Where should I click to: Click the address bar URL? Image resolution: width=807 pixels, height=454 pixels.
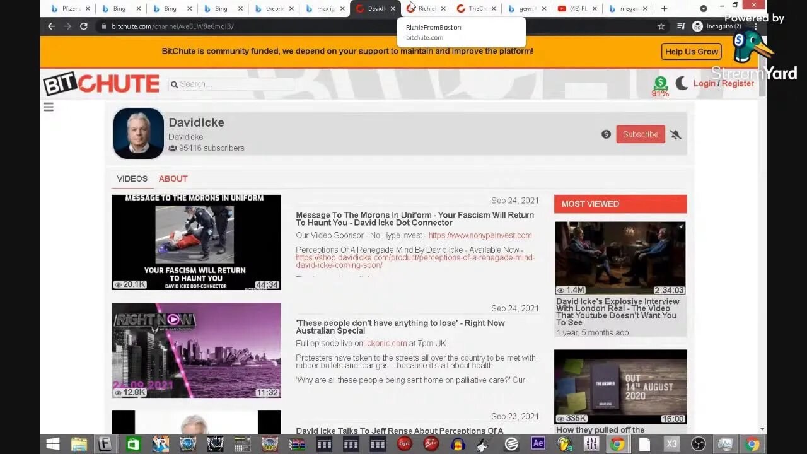tap(172, 26)
